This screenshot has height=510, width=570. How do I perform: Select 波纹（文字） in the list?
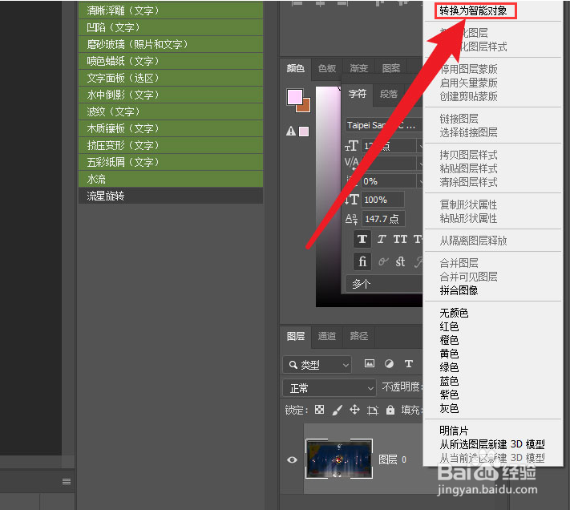pyautogui.click(x=171, y=111)
